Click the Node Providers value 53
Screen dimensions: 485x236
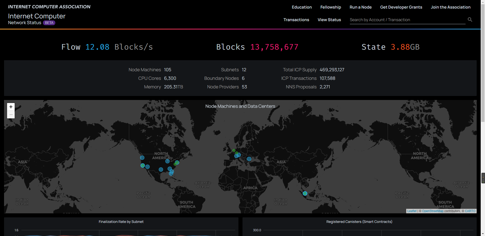click(244, 87)
